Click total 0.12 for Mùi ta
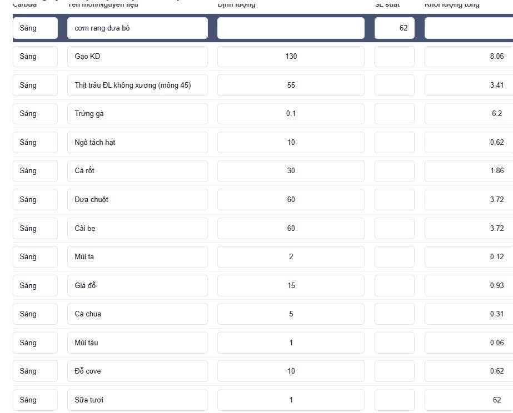Viewport: 513px width, 413px height. point(469,257)
